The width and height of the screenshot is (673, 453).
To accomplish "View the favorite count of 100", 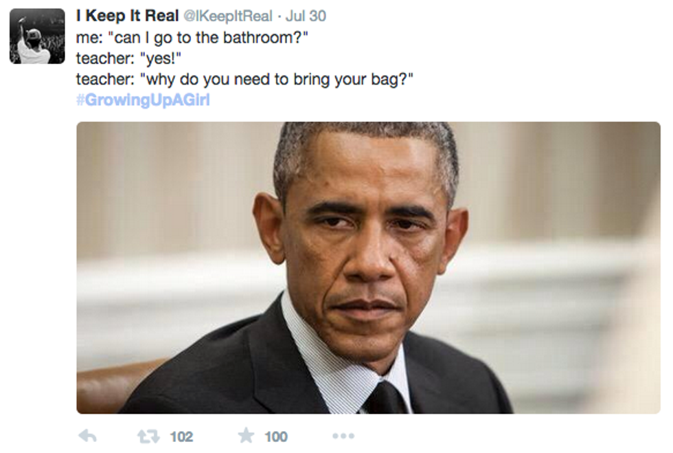I will [276, 437].
